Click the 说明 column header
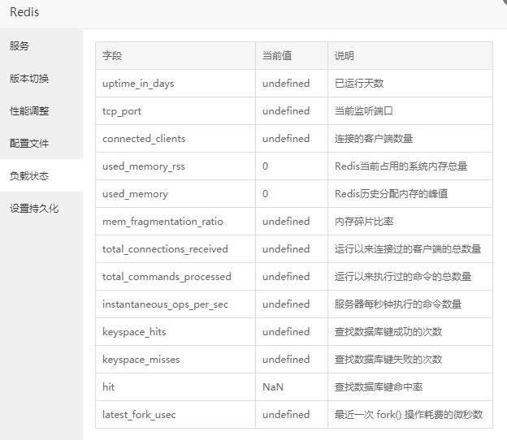Viewport: 507px width, 440px height. tap(410, 55)
